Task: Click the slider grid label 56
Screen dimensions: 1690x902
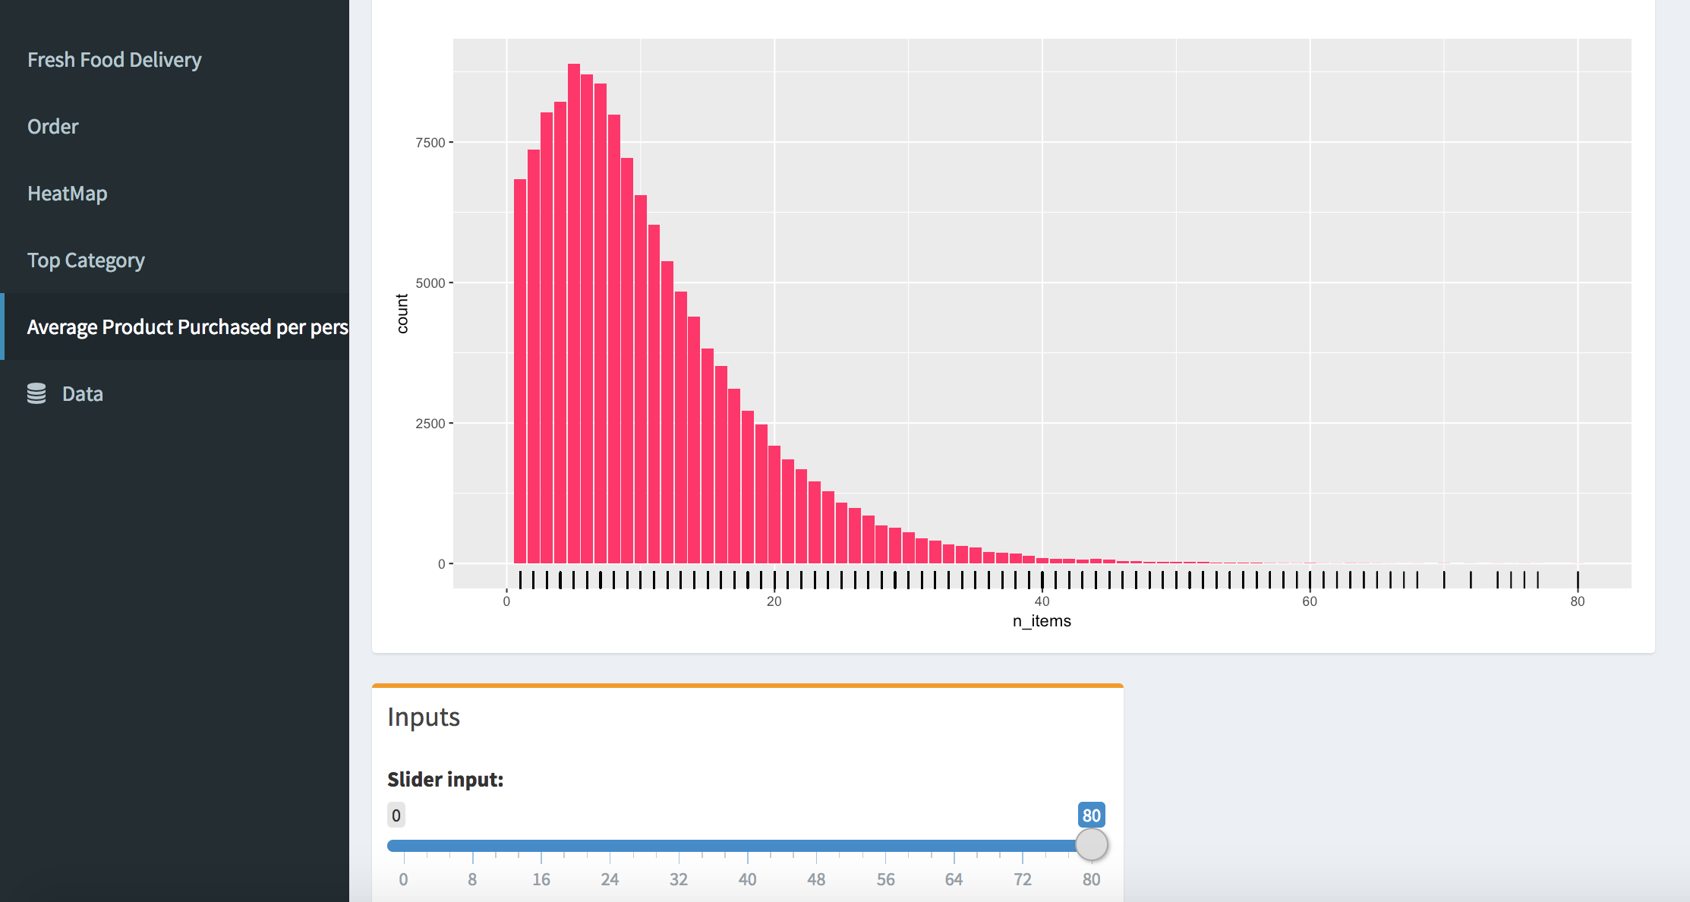Action: pos(885,879)
